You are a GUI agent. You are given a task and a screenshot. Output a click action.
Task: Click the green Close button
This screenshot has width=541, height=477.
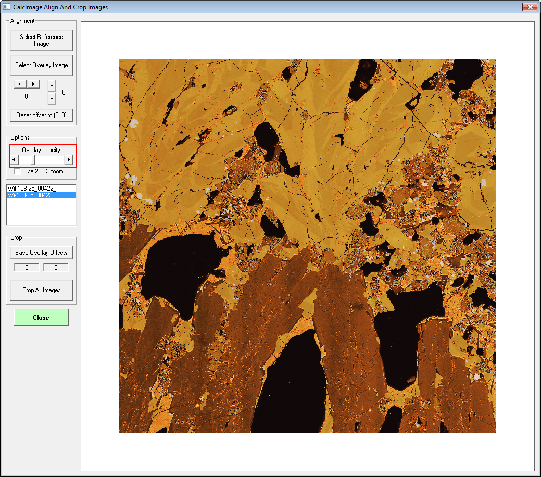coord(41,318)
